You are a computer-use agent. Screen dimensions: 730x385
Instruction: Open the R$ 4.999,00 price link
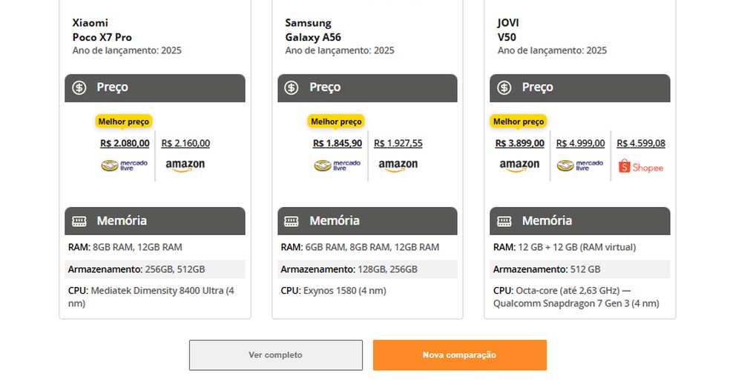(x=580, y=143)
